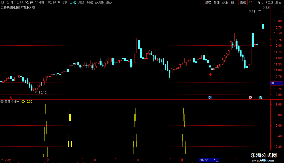Open 多周期 multi-period view
This screenshot has width=284, height=163.
coord(100,2)
